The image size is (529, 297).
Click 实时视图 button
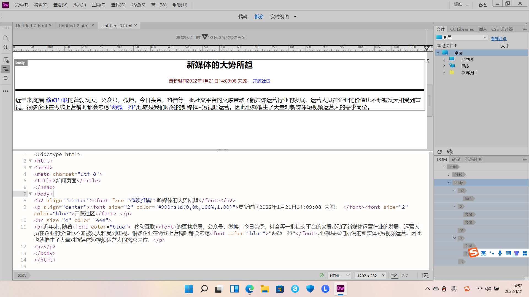pyautogui.click(x=279, y=16)
